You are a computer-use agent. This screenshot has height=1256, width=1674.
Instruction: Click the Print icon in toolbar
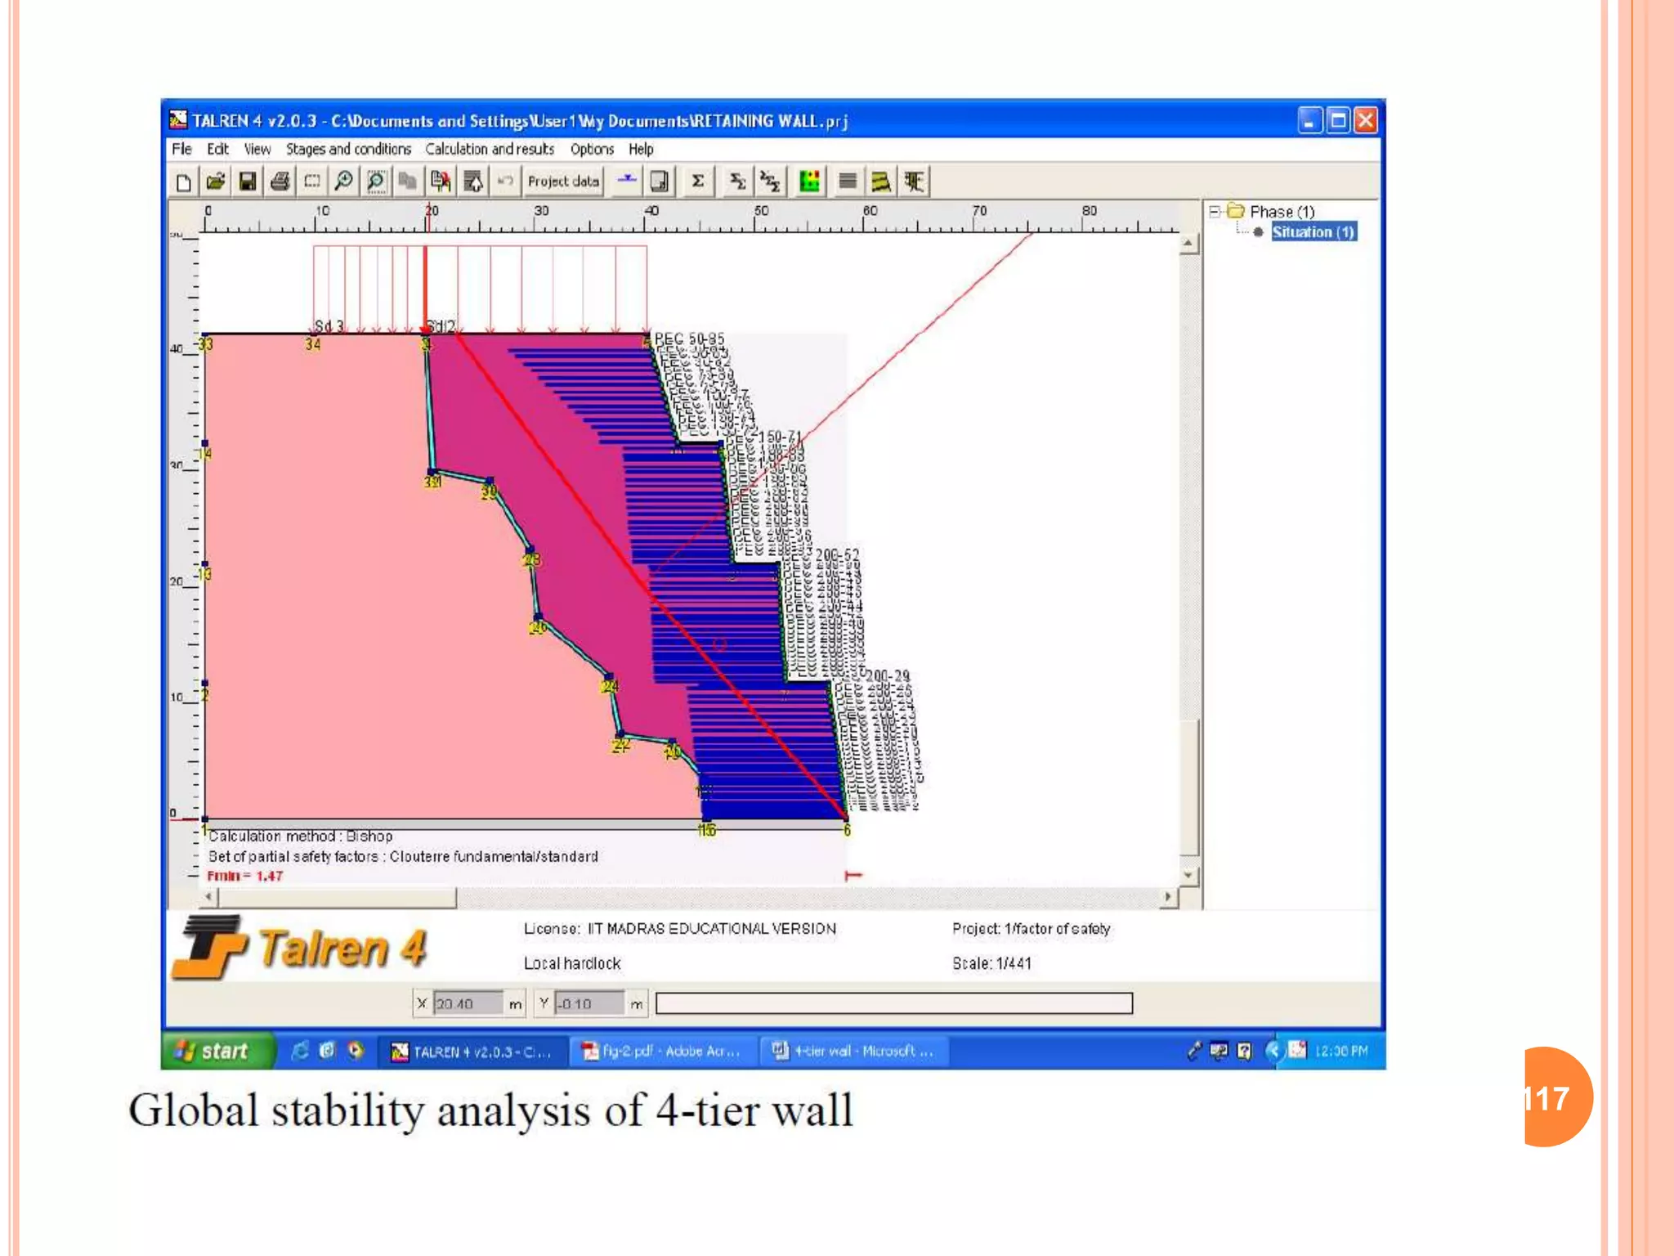tap(280, 182)
